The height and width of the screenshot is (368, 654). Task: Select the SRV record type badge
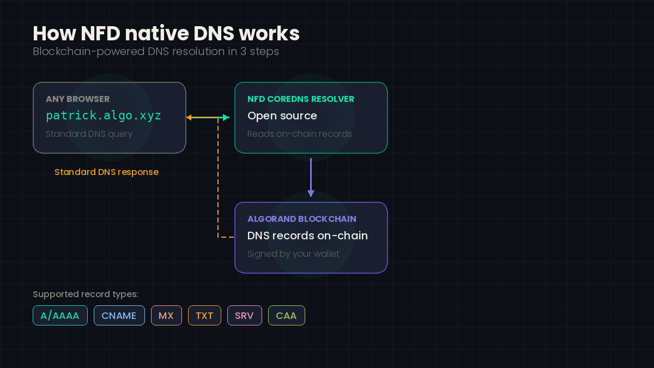tap(245, 315)
